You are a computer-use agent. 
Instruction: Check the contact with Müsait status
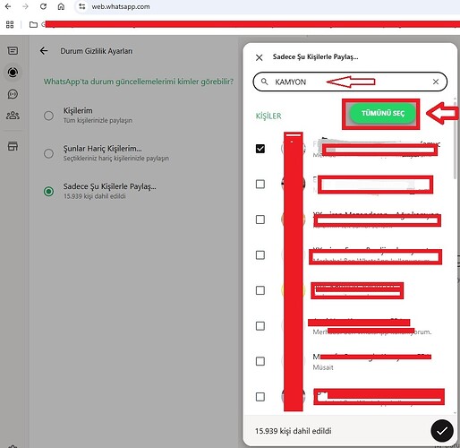pos(260,361)
